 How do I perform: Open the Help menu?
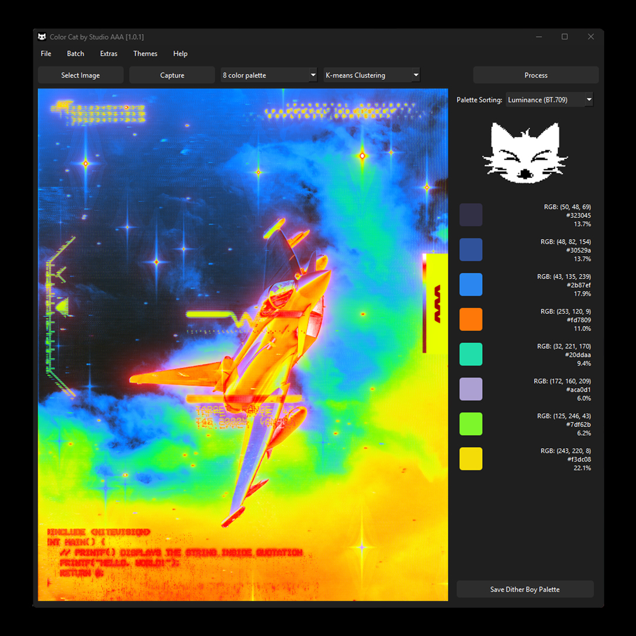pyautogui.click(x=180, y=54)
